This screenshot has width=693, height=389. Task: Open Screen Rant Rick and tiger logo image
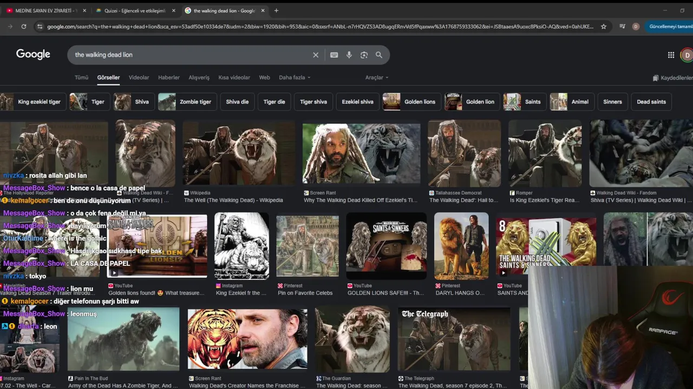click(247, 339)
